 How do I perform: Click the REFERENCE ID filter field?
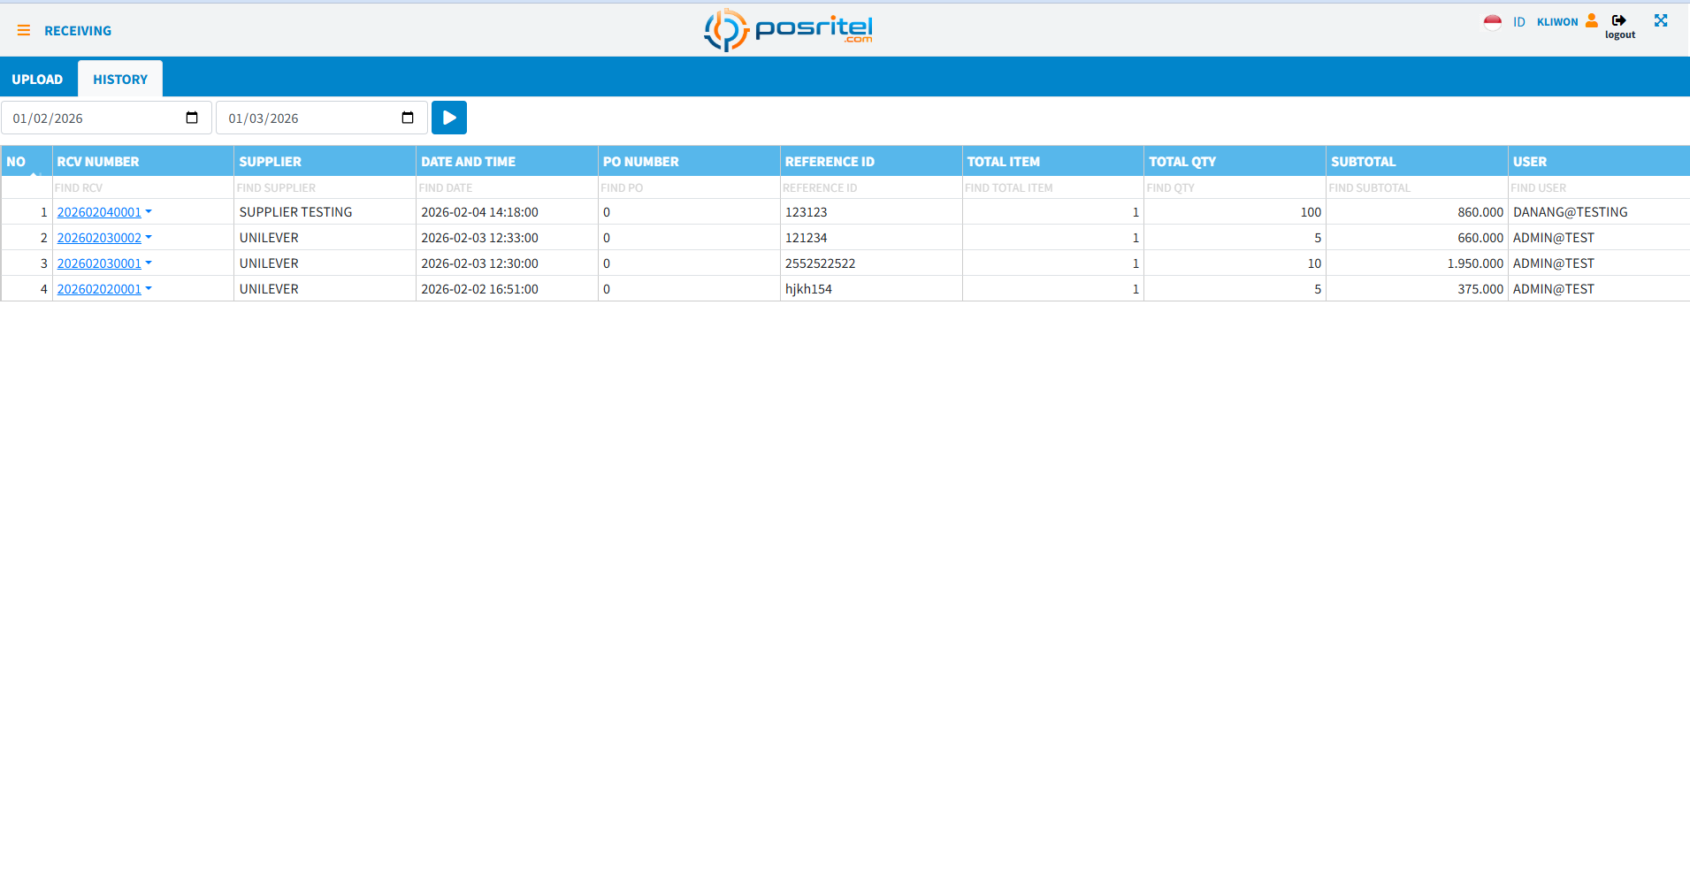[x=871, y=187]
